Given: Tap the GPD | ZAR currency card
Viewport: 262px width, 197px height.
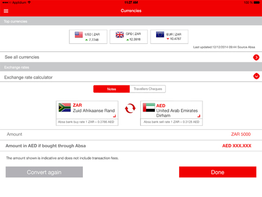Looking at the screenshot, I should (x=129, y=37).
